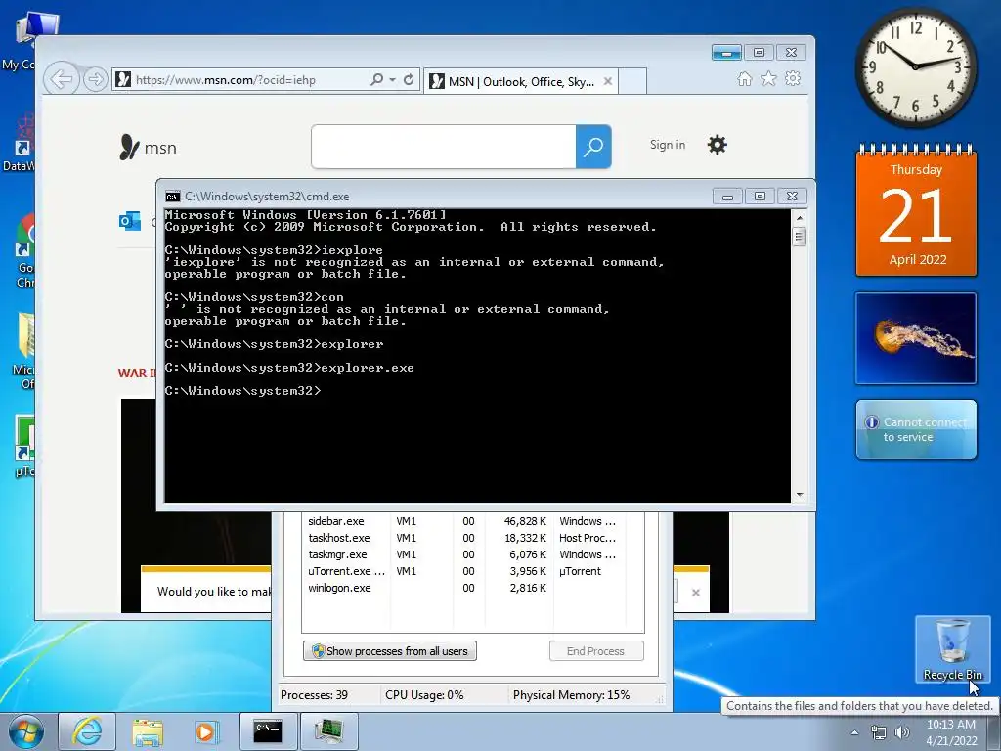Open IE Favorites star icon
1001x751 pixels.
[x=768, y=78]
